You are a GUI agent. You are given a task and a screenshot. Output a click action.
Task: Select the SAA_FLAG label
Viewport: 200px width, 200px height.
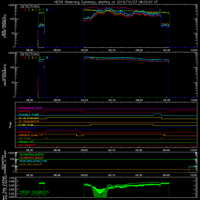click(x=24, y=131)
